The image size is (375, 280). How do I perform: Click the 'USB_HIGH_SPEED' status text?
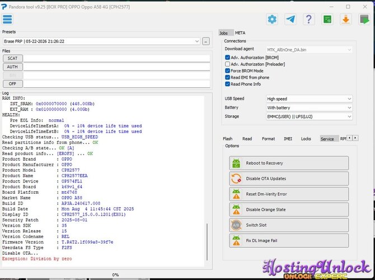[79, 137]
